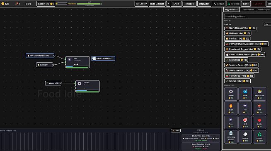
Task: Open the Recipes menu
Action: 189,4
